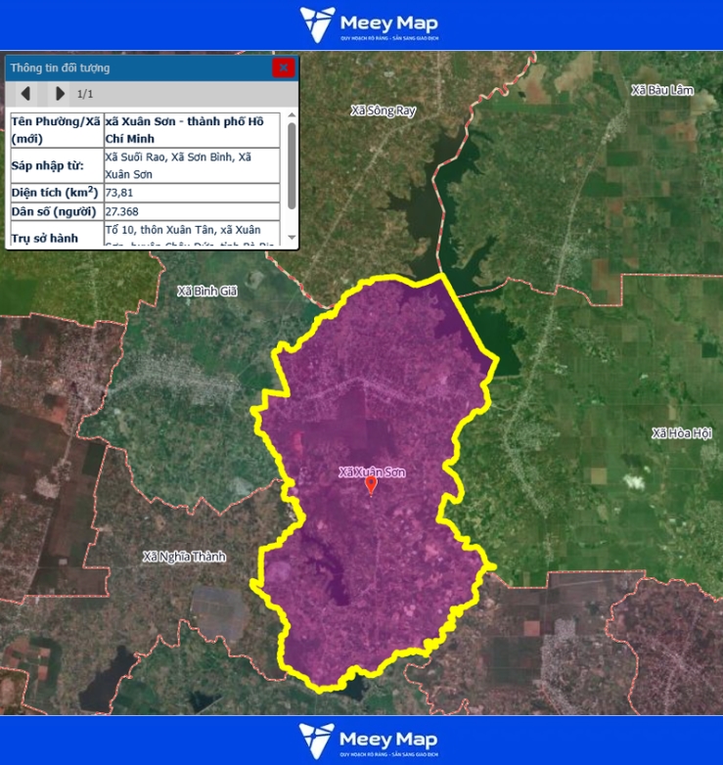The image size is (723, 765).
Task: Click the Thông tin đối tượng title bar
Action: (x=137, y=67)
